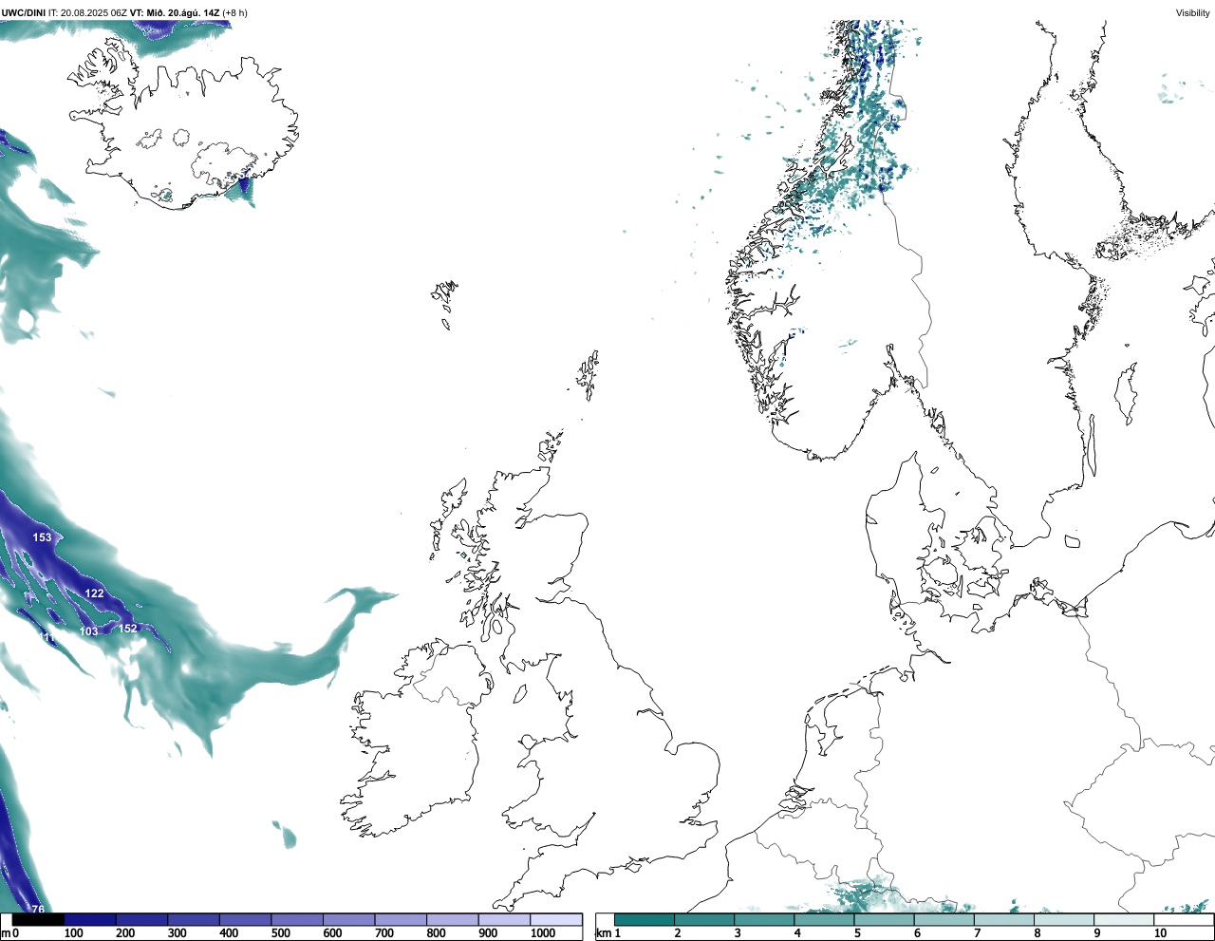Click the "122" visibility value on the map
The image size is (1215, 941).
click(94, 593)
